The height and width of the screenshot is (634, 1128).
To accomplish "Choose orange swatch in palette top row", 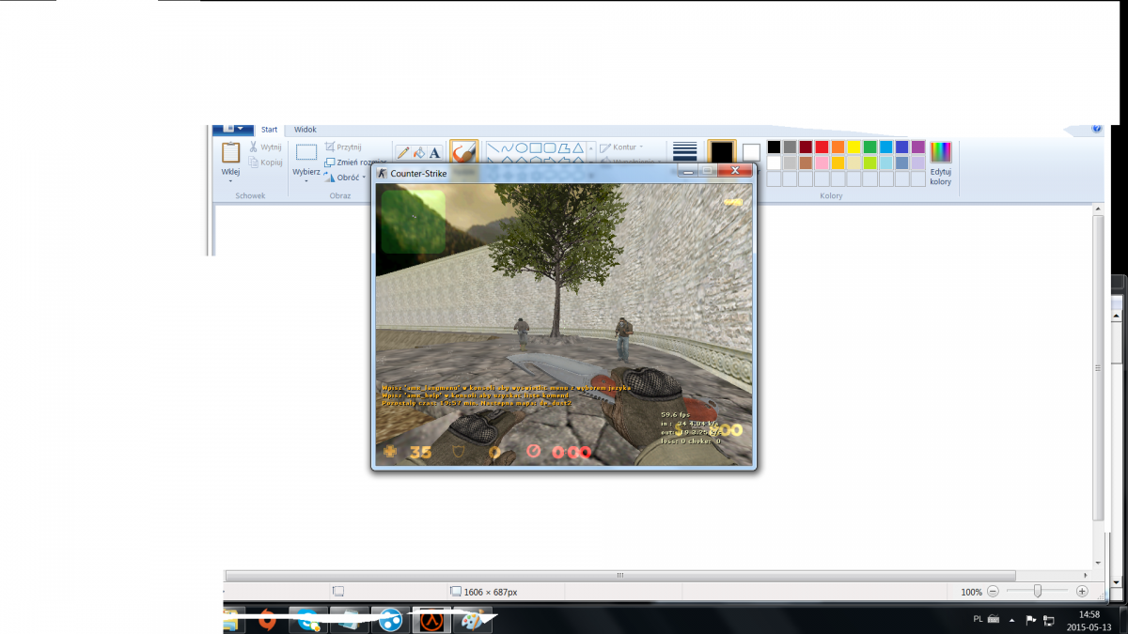I will (x=838, y=147).
